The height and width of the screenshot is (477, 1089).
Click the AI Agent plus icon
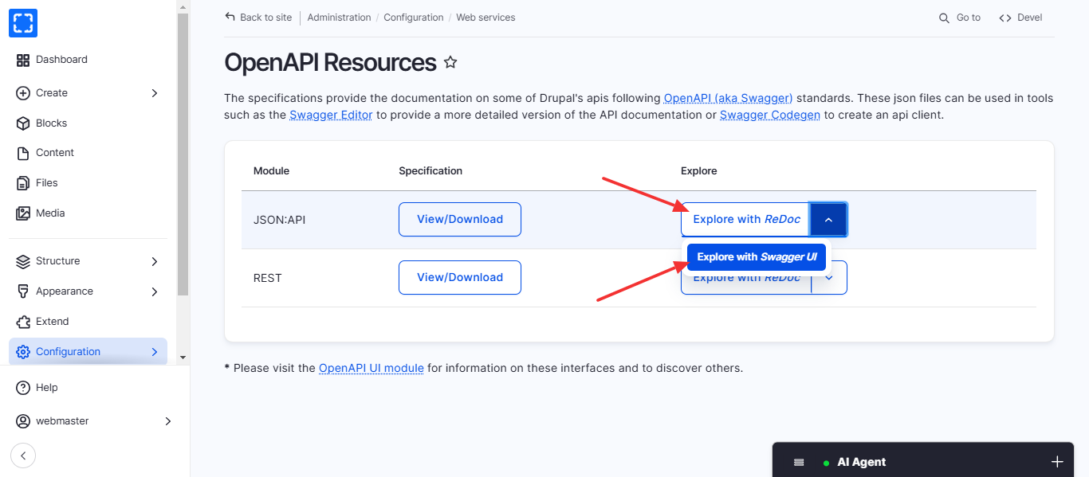tap(1057, 462)
